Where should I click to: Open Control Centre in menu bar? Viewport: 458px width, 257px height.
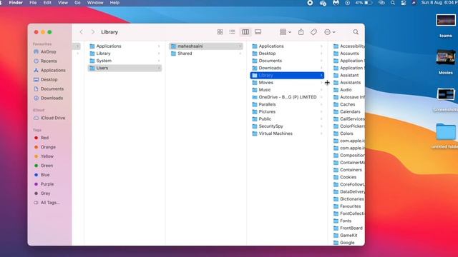click(x=404, y=3)
